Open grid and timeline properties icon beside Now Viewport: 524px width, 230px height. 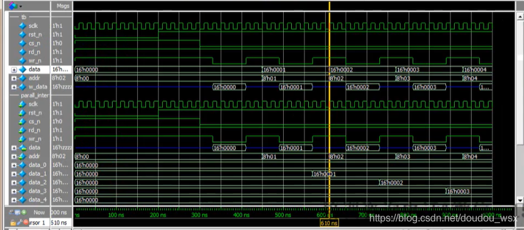[x=18, y=212]
